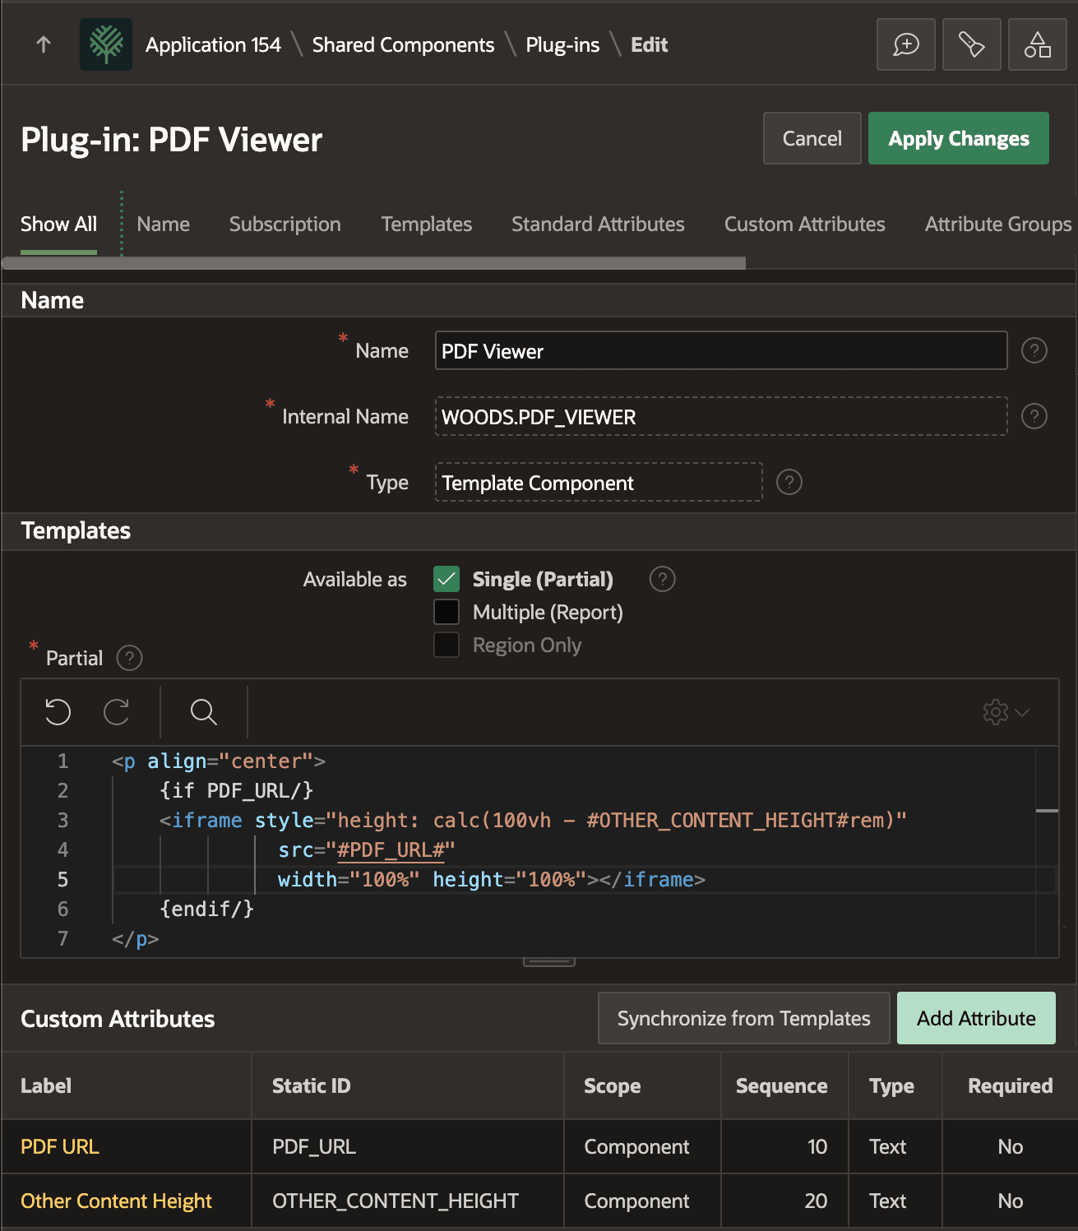Switch to Attribute Groups tab
The height and width of the screenshot is (1231, 1078).
pyautogui.click(x=998, y=224)
